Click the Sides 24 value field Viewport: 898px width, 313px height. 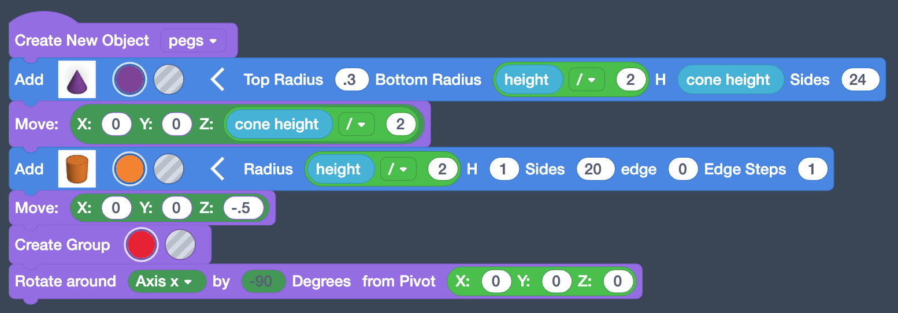click(860, 80)
